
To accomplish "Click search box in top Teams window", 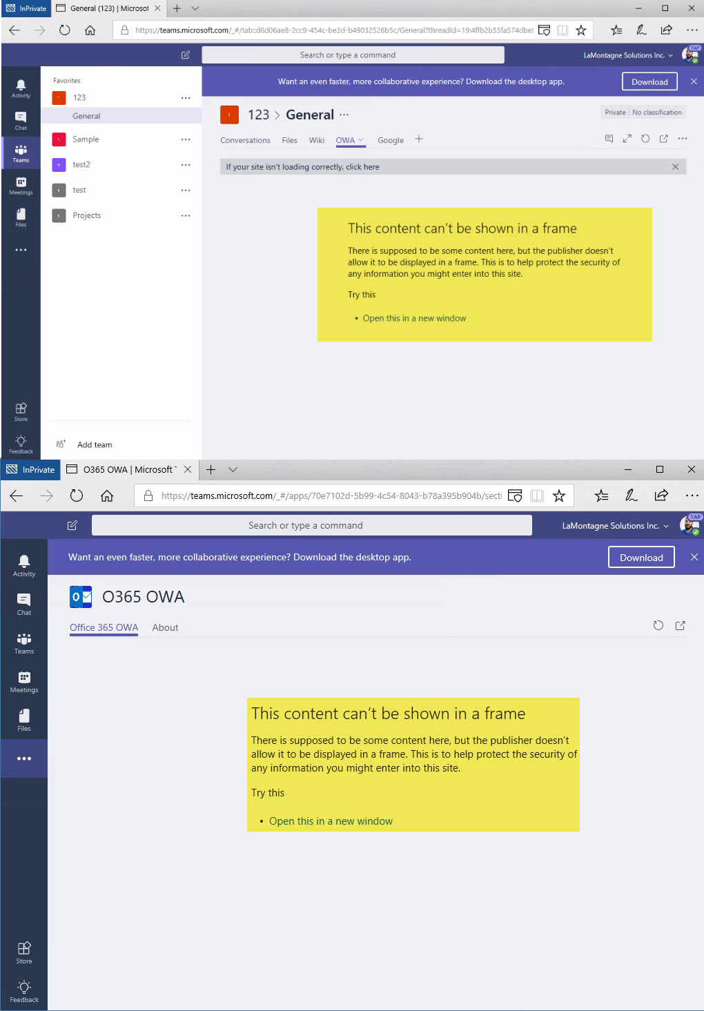I will (353, 55).
